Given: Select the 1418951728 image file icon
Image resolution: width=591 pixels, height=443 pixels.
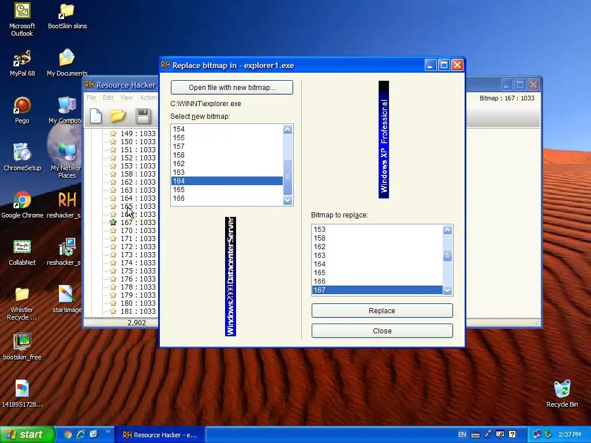Looking at the screenshot, I should [x=22, y=394].
